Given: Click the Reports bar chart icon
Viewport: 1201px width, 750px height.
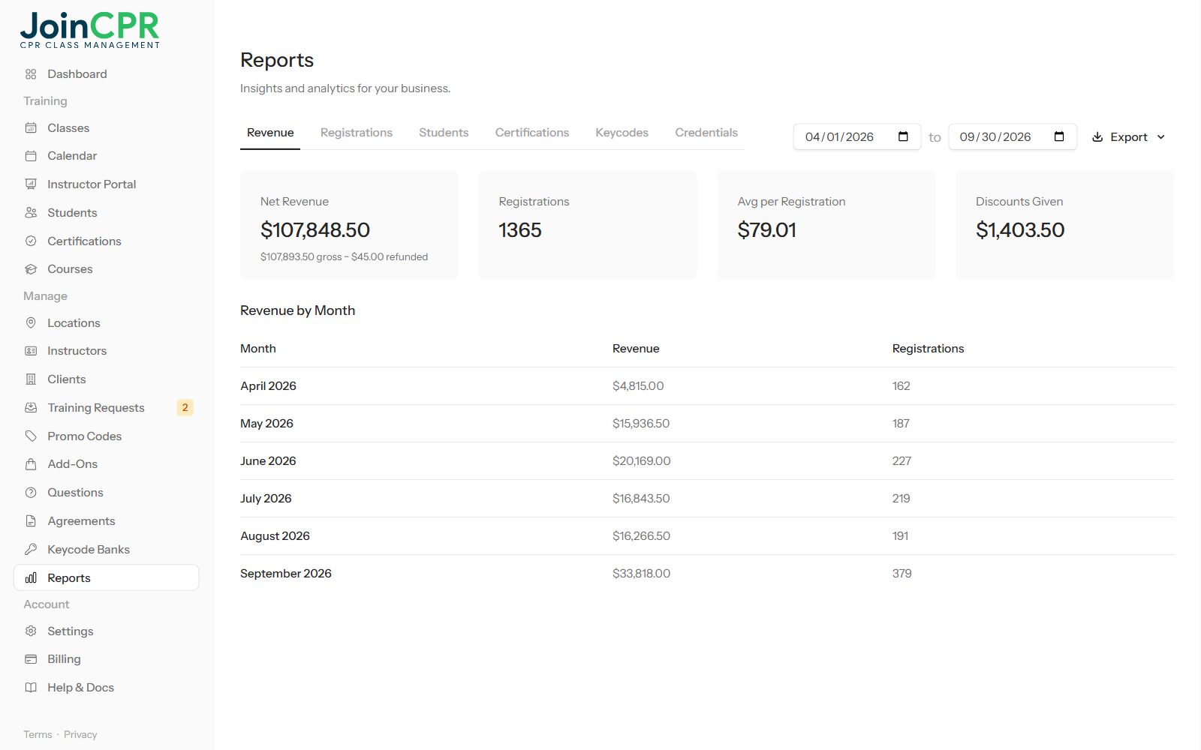Looking at the screenshot, I should (x=31, y=578).
